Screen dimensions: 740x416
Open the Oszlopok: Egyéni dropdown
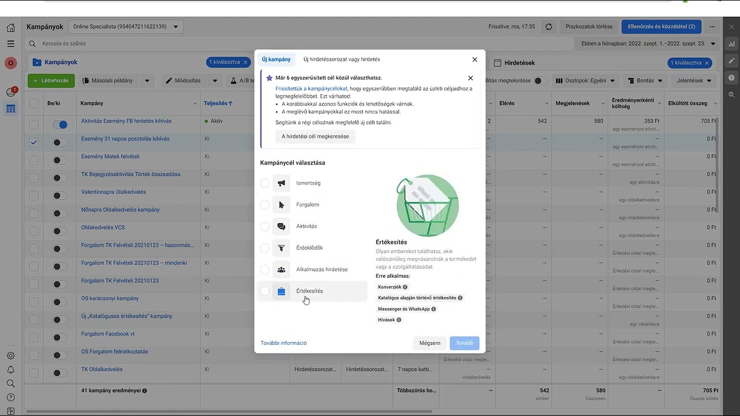[x=585, y=81]
